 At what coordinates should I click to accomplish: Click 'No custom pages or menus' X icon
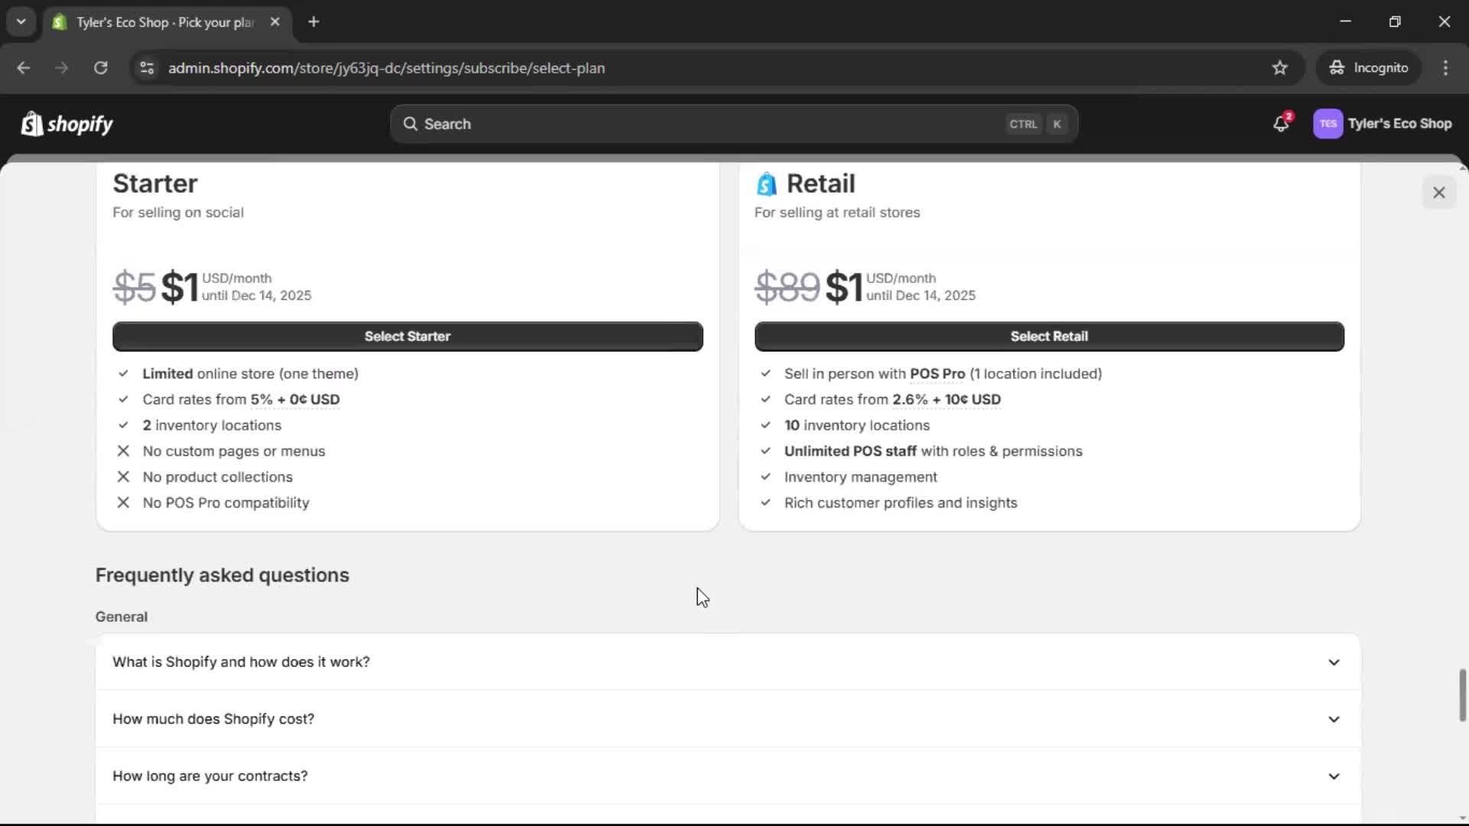[x=123, y=451]
